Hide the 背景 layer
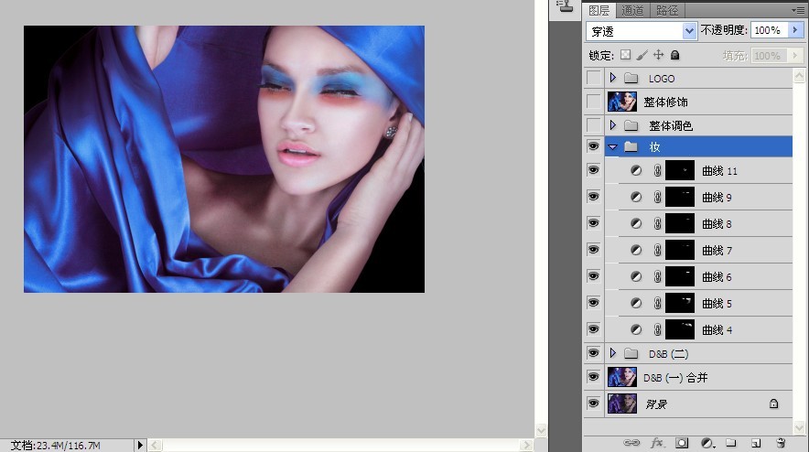 (594, 404)
